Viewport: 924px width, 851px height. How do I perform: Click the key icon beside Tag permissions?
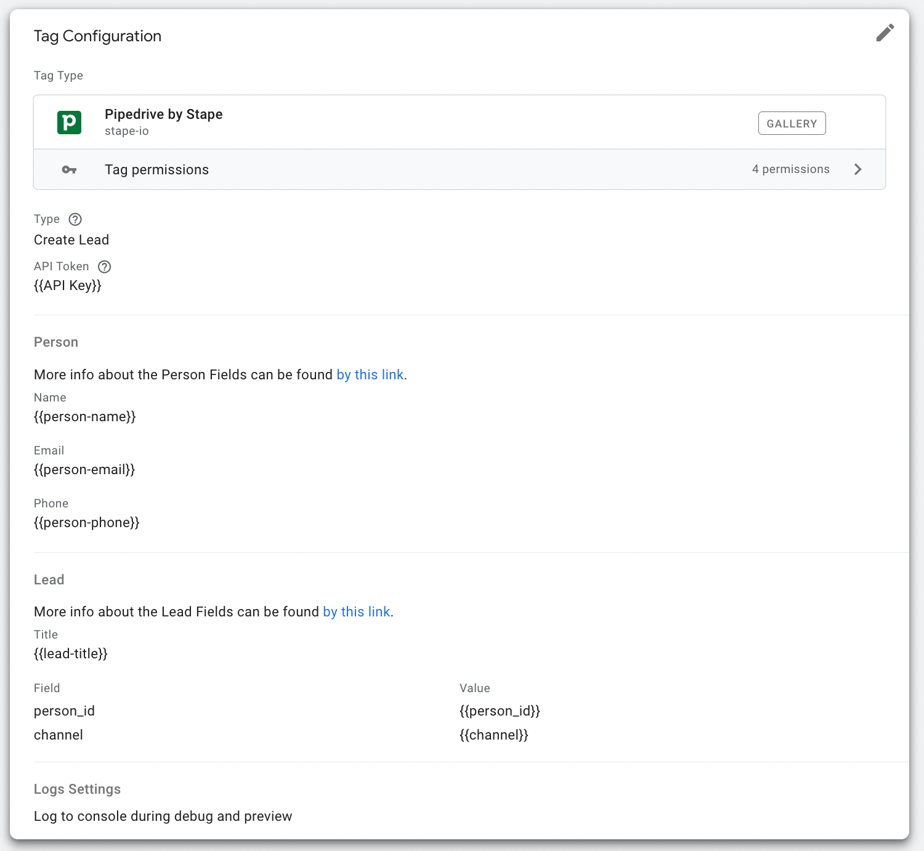69,169
